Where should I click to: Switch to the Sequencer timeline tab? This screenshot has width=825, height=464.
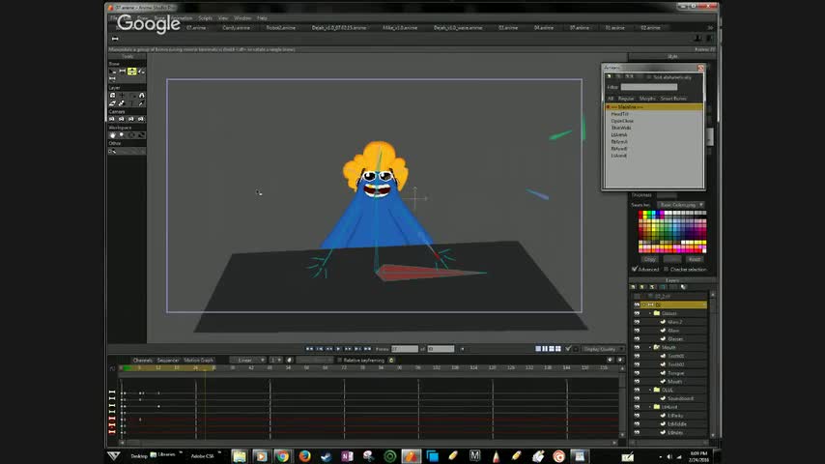168,361
